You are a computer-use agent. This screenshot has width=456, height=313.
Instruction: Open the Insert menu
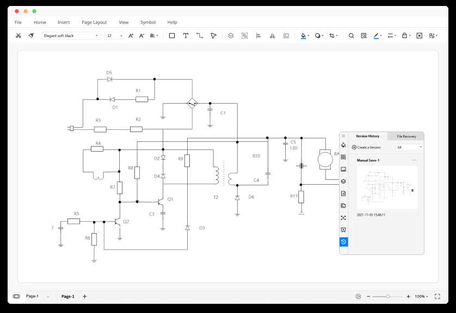pos(64,22)
